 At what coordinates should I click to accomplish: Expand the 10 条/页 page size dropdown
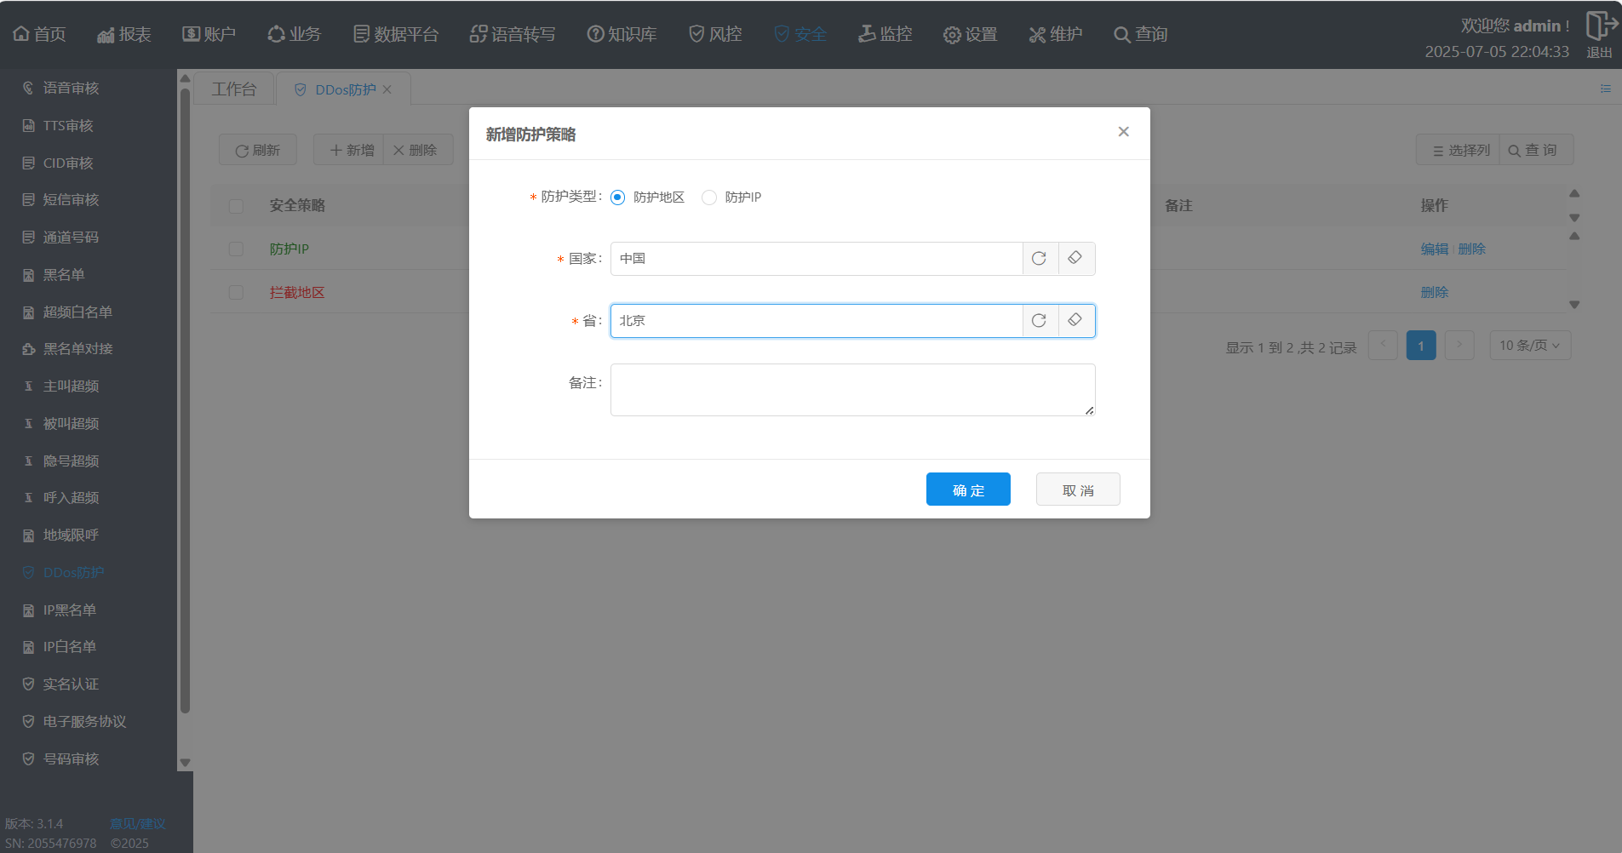tap(1529, 346)
